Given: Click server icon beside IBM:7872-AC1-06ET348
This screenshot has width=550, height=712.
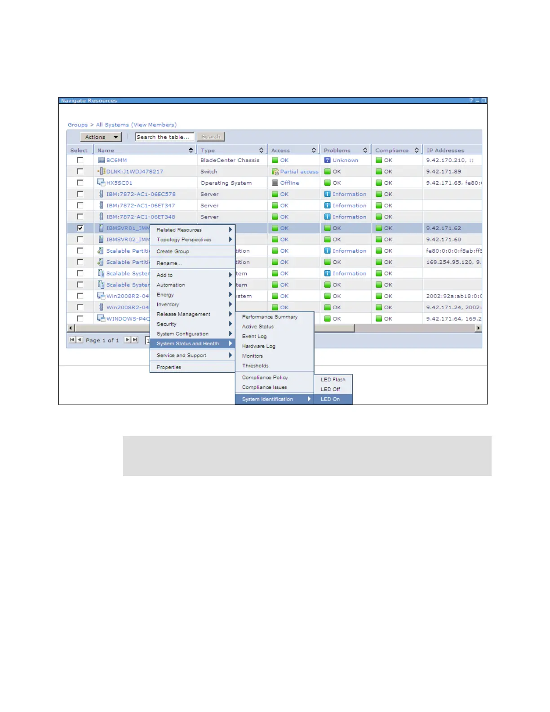Looking at the screenshot, I should point(101,217).
